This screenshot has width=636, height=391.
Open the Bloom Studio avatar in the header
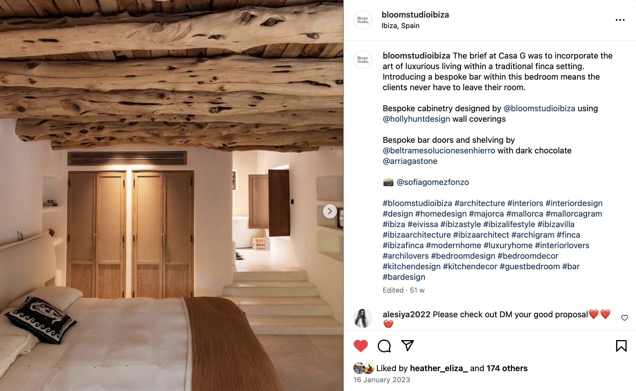pos(363,20)
